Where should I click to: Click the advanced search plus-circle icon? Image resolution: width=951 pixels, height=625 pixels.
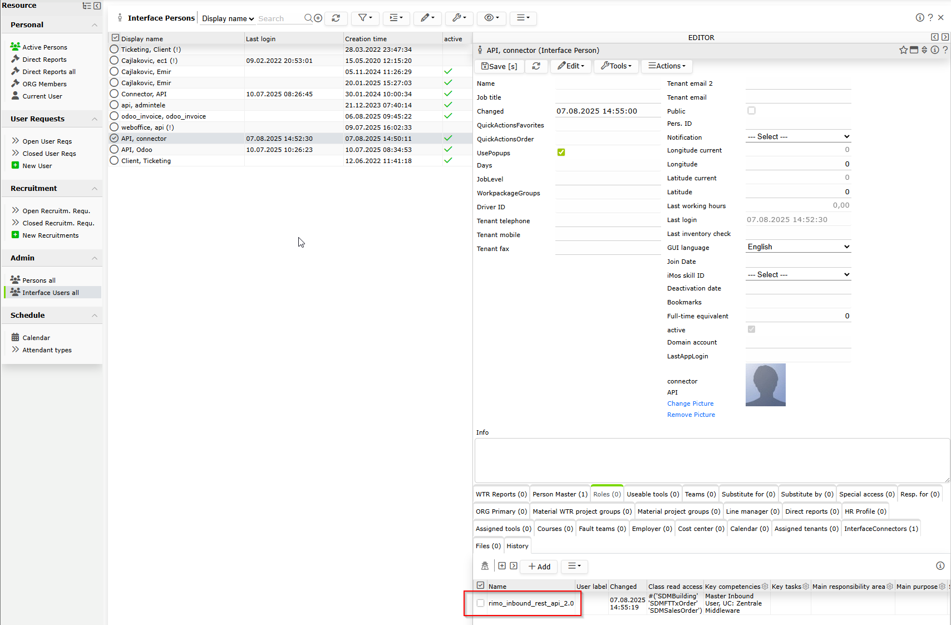(318, 18)
